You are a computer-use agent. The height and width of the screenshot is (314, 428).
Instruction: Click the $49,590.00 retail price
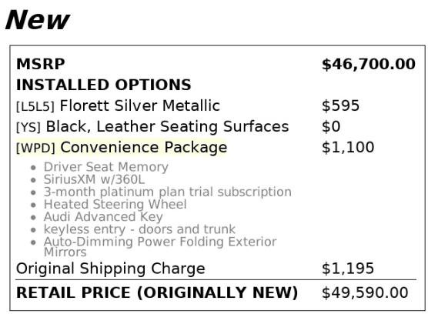point(365,292)
